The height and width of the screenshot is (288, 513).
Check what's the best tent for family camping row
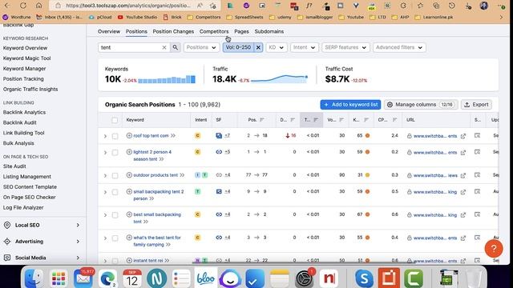(x=115, y=238)
